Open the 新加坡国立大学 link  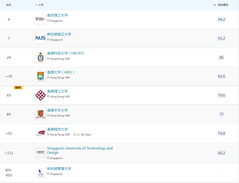pos(59,34)
